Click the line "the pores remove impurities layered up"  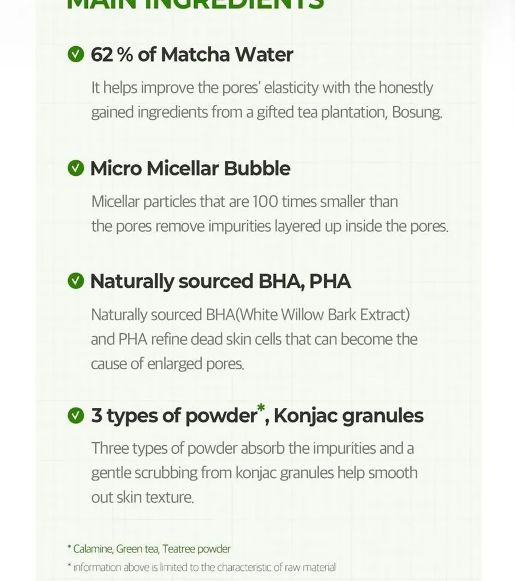tap(269, 226)
